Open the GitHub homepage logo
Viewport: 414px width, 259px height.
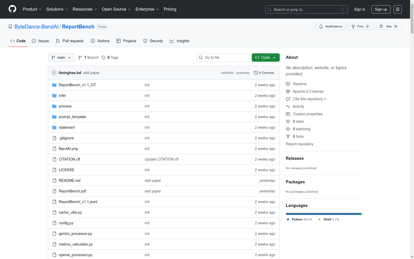[12, 9]
